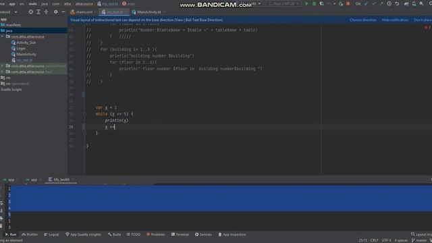The image size is (432, 243).
Task: Switch to the chams.xml editor tab
Action: point(84,12)
